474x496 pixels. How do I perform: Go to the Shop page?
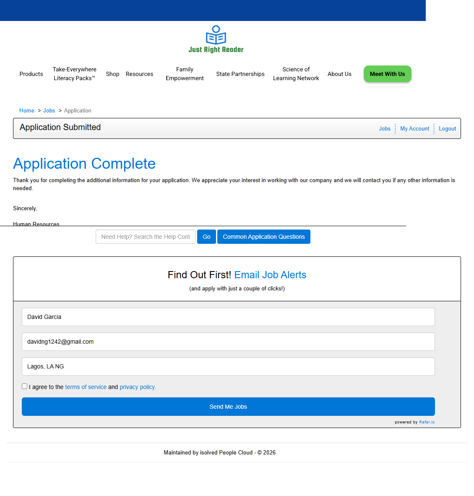point(112,74)
